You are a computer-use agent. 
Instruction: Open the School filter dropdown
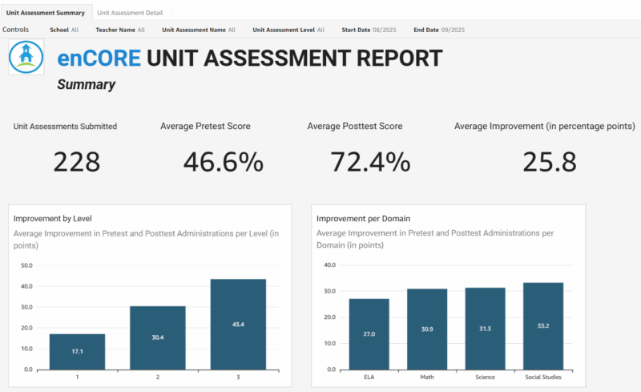coord(64,30)
